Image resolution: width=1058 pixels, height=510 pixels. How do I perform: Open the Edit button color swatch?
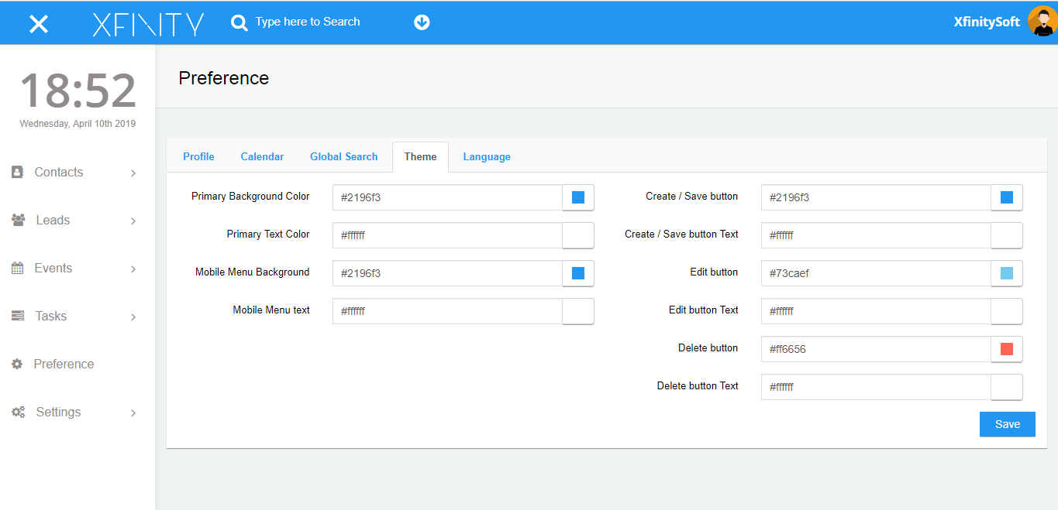pyautogui.click(x=1006, y=273)
